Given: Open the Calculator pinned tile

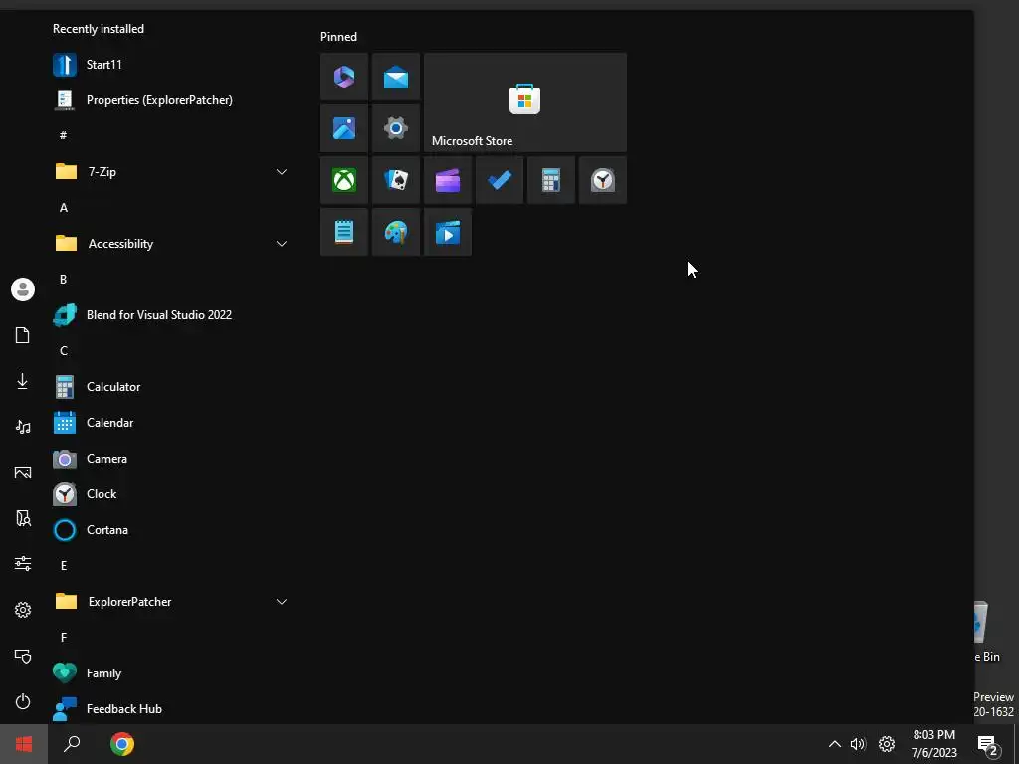Looking at the screenshot, I should (551, 180).
